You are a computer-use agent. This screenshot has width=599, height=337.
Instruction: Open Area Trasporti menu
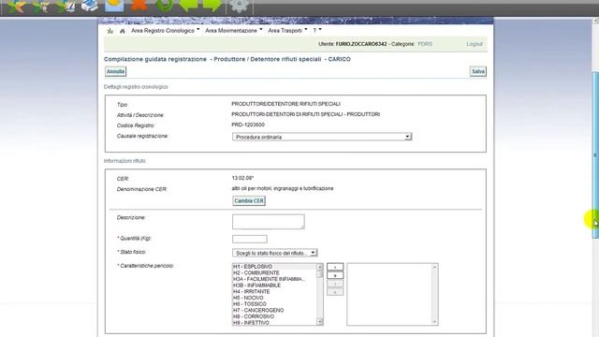287,30
